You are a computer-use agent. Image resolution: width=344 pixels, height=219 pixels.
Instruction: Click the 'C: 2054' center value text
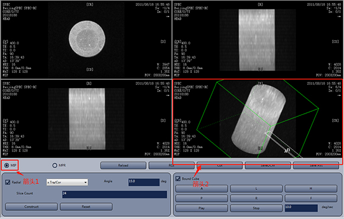click(x=163, y=68)
